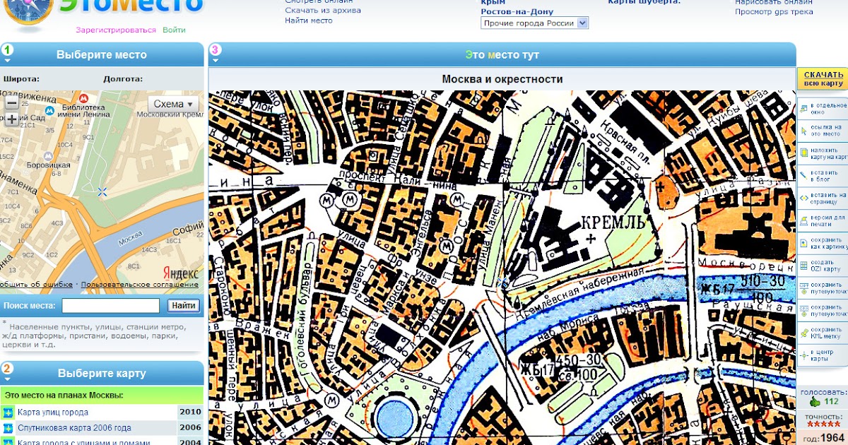Click создать OZI карту icon
The image size is (848, 445).
click(804, 265)
